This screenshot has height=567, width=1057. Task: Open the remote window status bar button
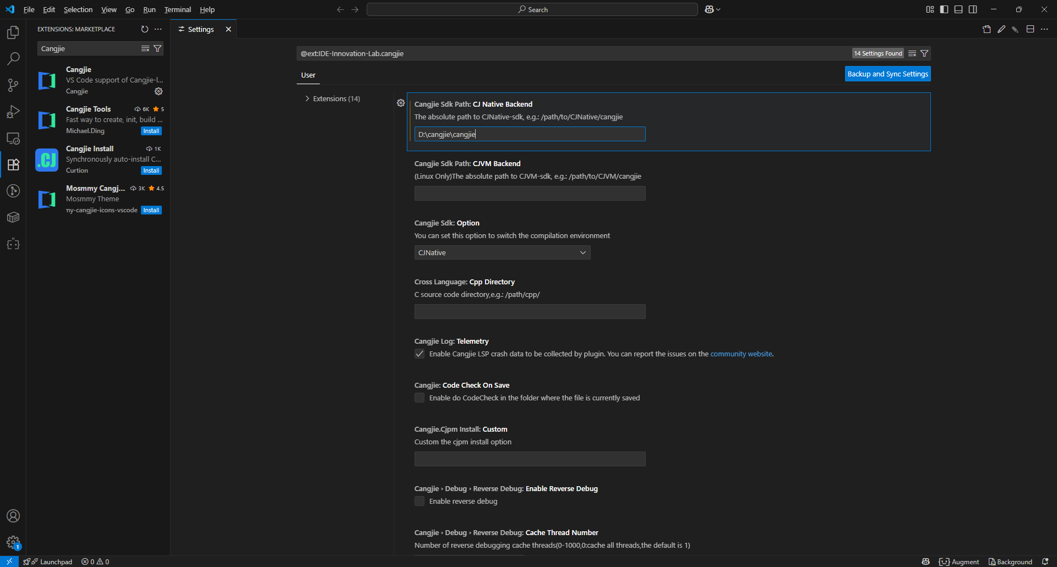[x=9, y=562]
